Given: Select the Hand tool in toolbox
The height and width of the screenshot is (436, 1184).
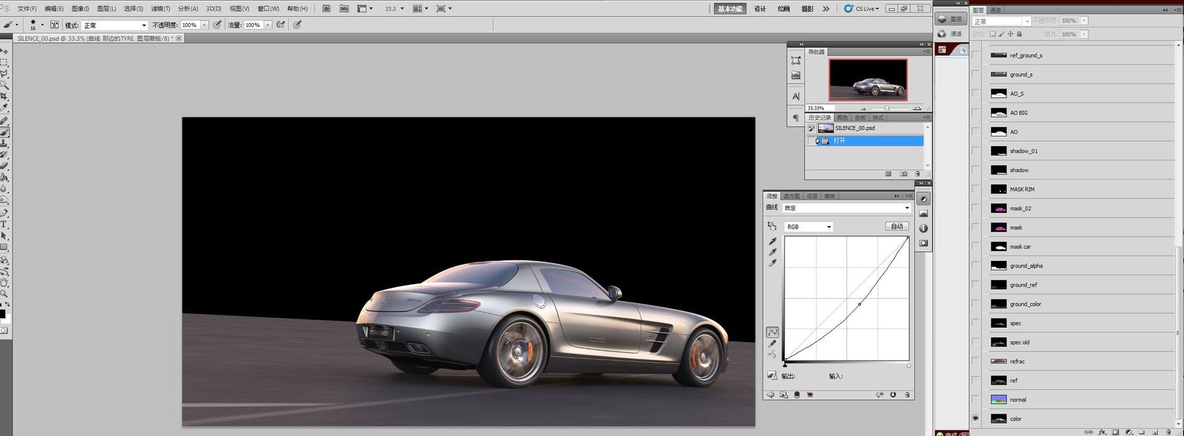Looking at the screenshot, I should tap(4, 282).
